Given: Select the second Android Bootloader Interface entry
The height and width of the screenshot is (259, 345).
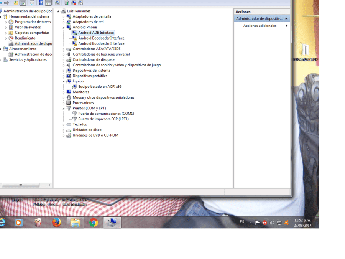Looking at the screenshot, I should (x=101, y=43).
